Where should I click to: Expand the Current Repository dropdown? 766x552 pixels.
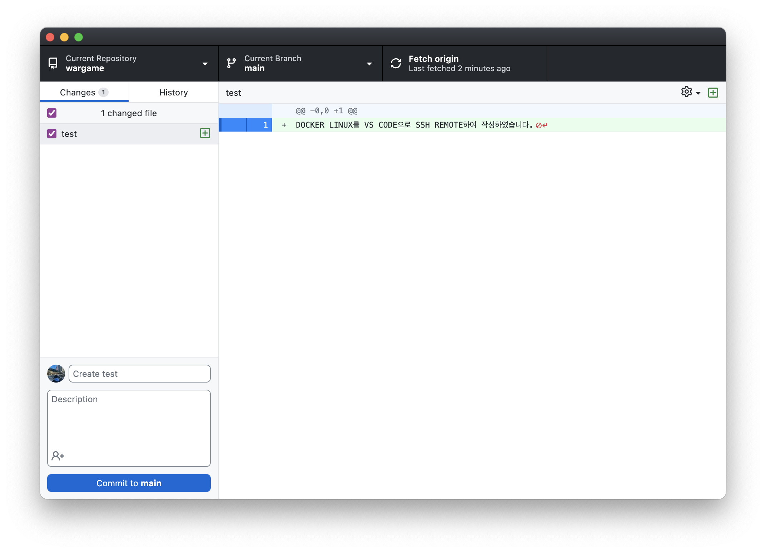[205, 64]
